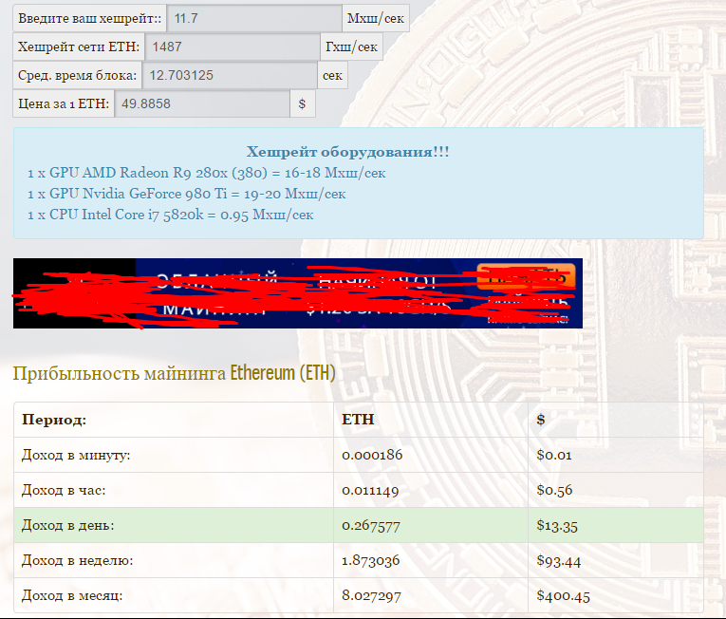Click the orange button in the banner
This screenshot has width=726, height=619.
(526, 276)
